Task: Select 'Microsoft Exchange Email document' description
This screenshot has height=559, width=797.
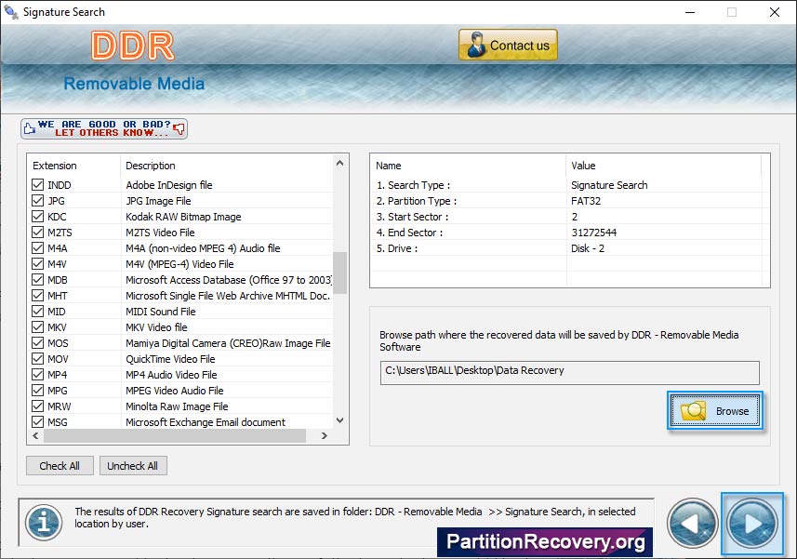Action: coord(206,421)
